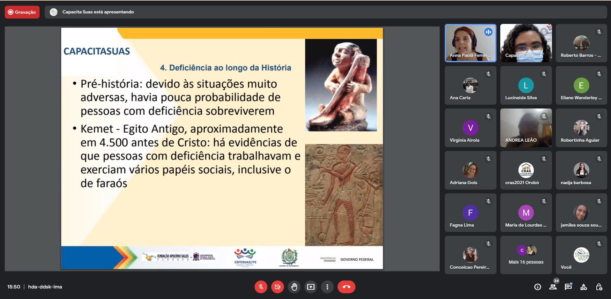The height and width of the screenshot is (299, 611).
Task: Open meeting details info icon
Action: pos(537,287)
